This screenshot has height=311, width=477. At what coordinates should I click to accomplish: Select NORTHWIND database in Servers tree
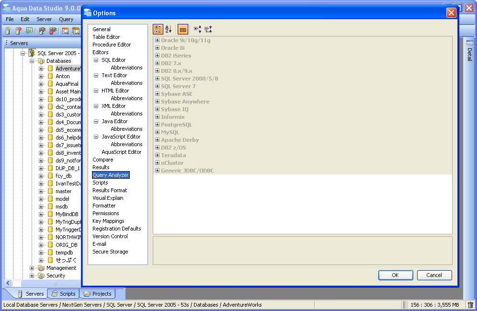click(x=68, y=237)
